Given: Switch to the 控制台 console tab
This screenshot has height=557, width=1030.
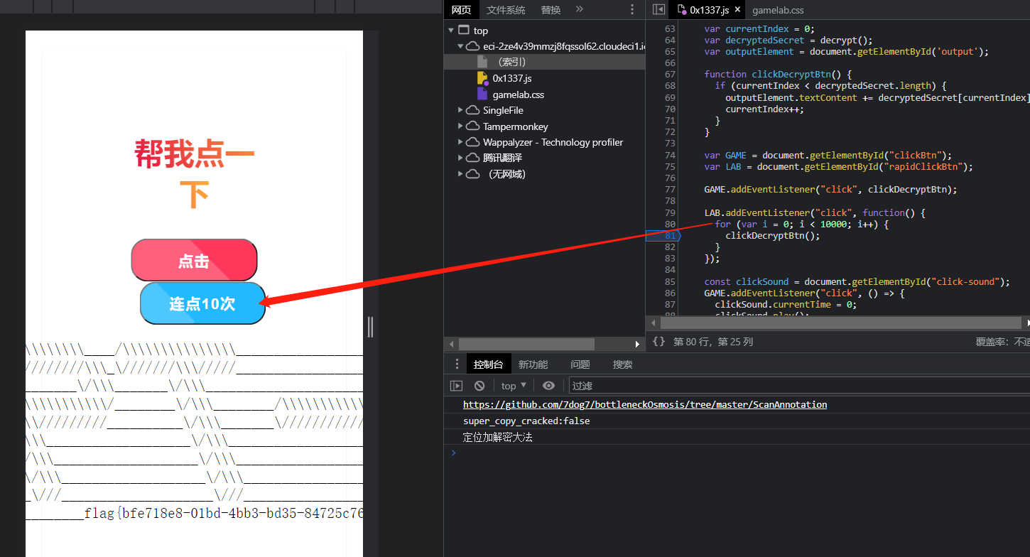Looking at the screenshot, I should tap(489, 364).
